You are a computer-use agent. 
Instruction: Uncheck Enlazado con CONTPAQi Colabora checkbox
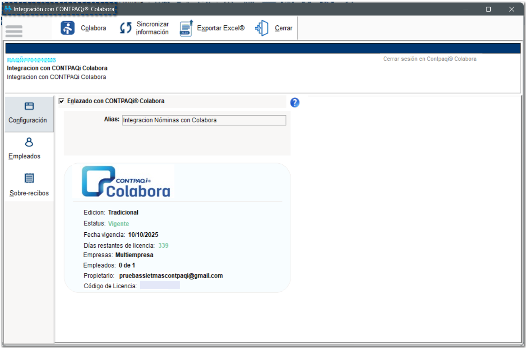62,101
